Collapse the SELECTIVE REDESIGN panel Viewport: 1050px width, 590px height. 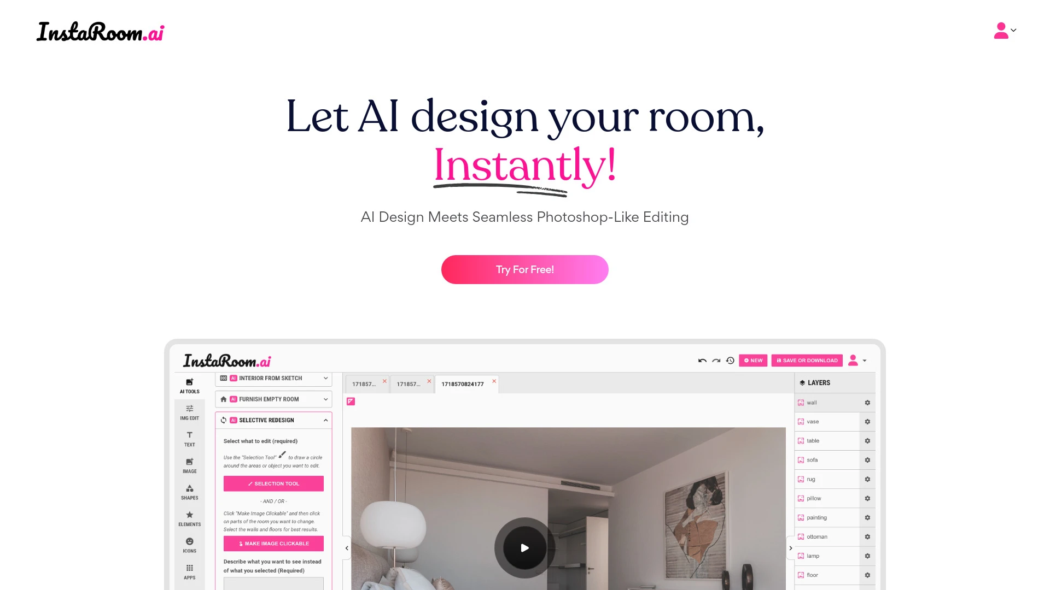(x=326, y=420)
